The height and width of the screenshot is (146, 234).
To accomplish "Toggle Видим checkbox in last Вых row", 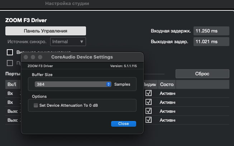I will (x=148, y=120).
